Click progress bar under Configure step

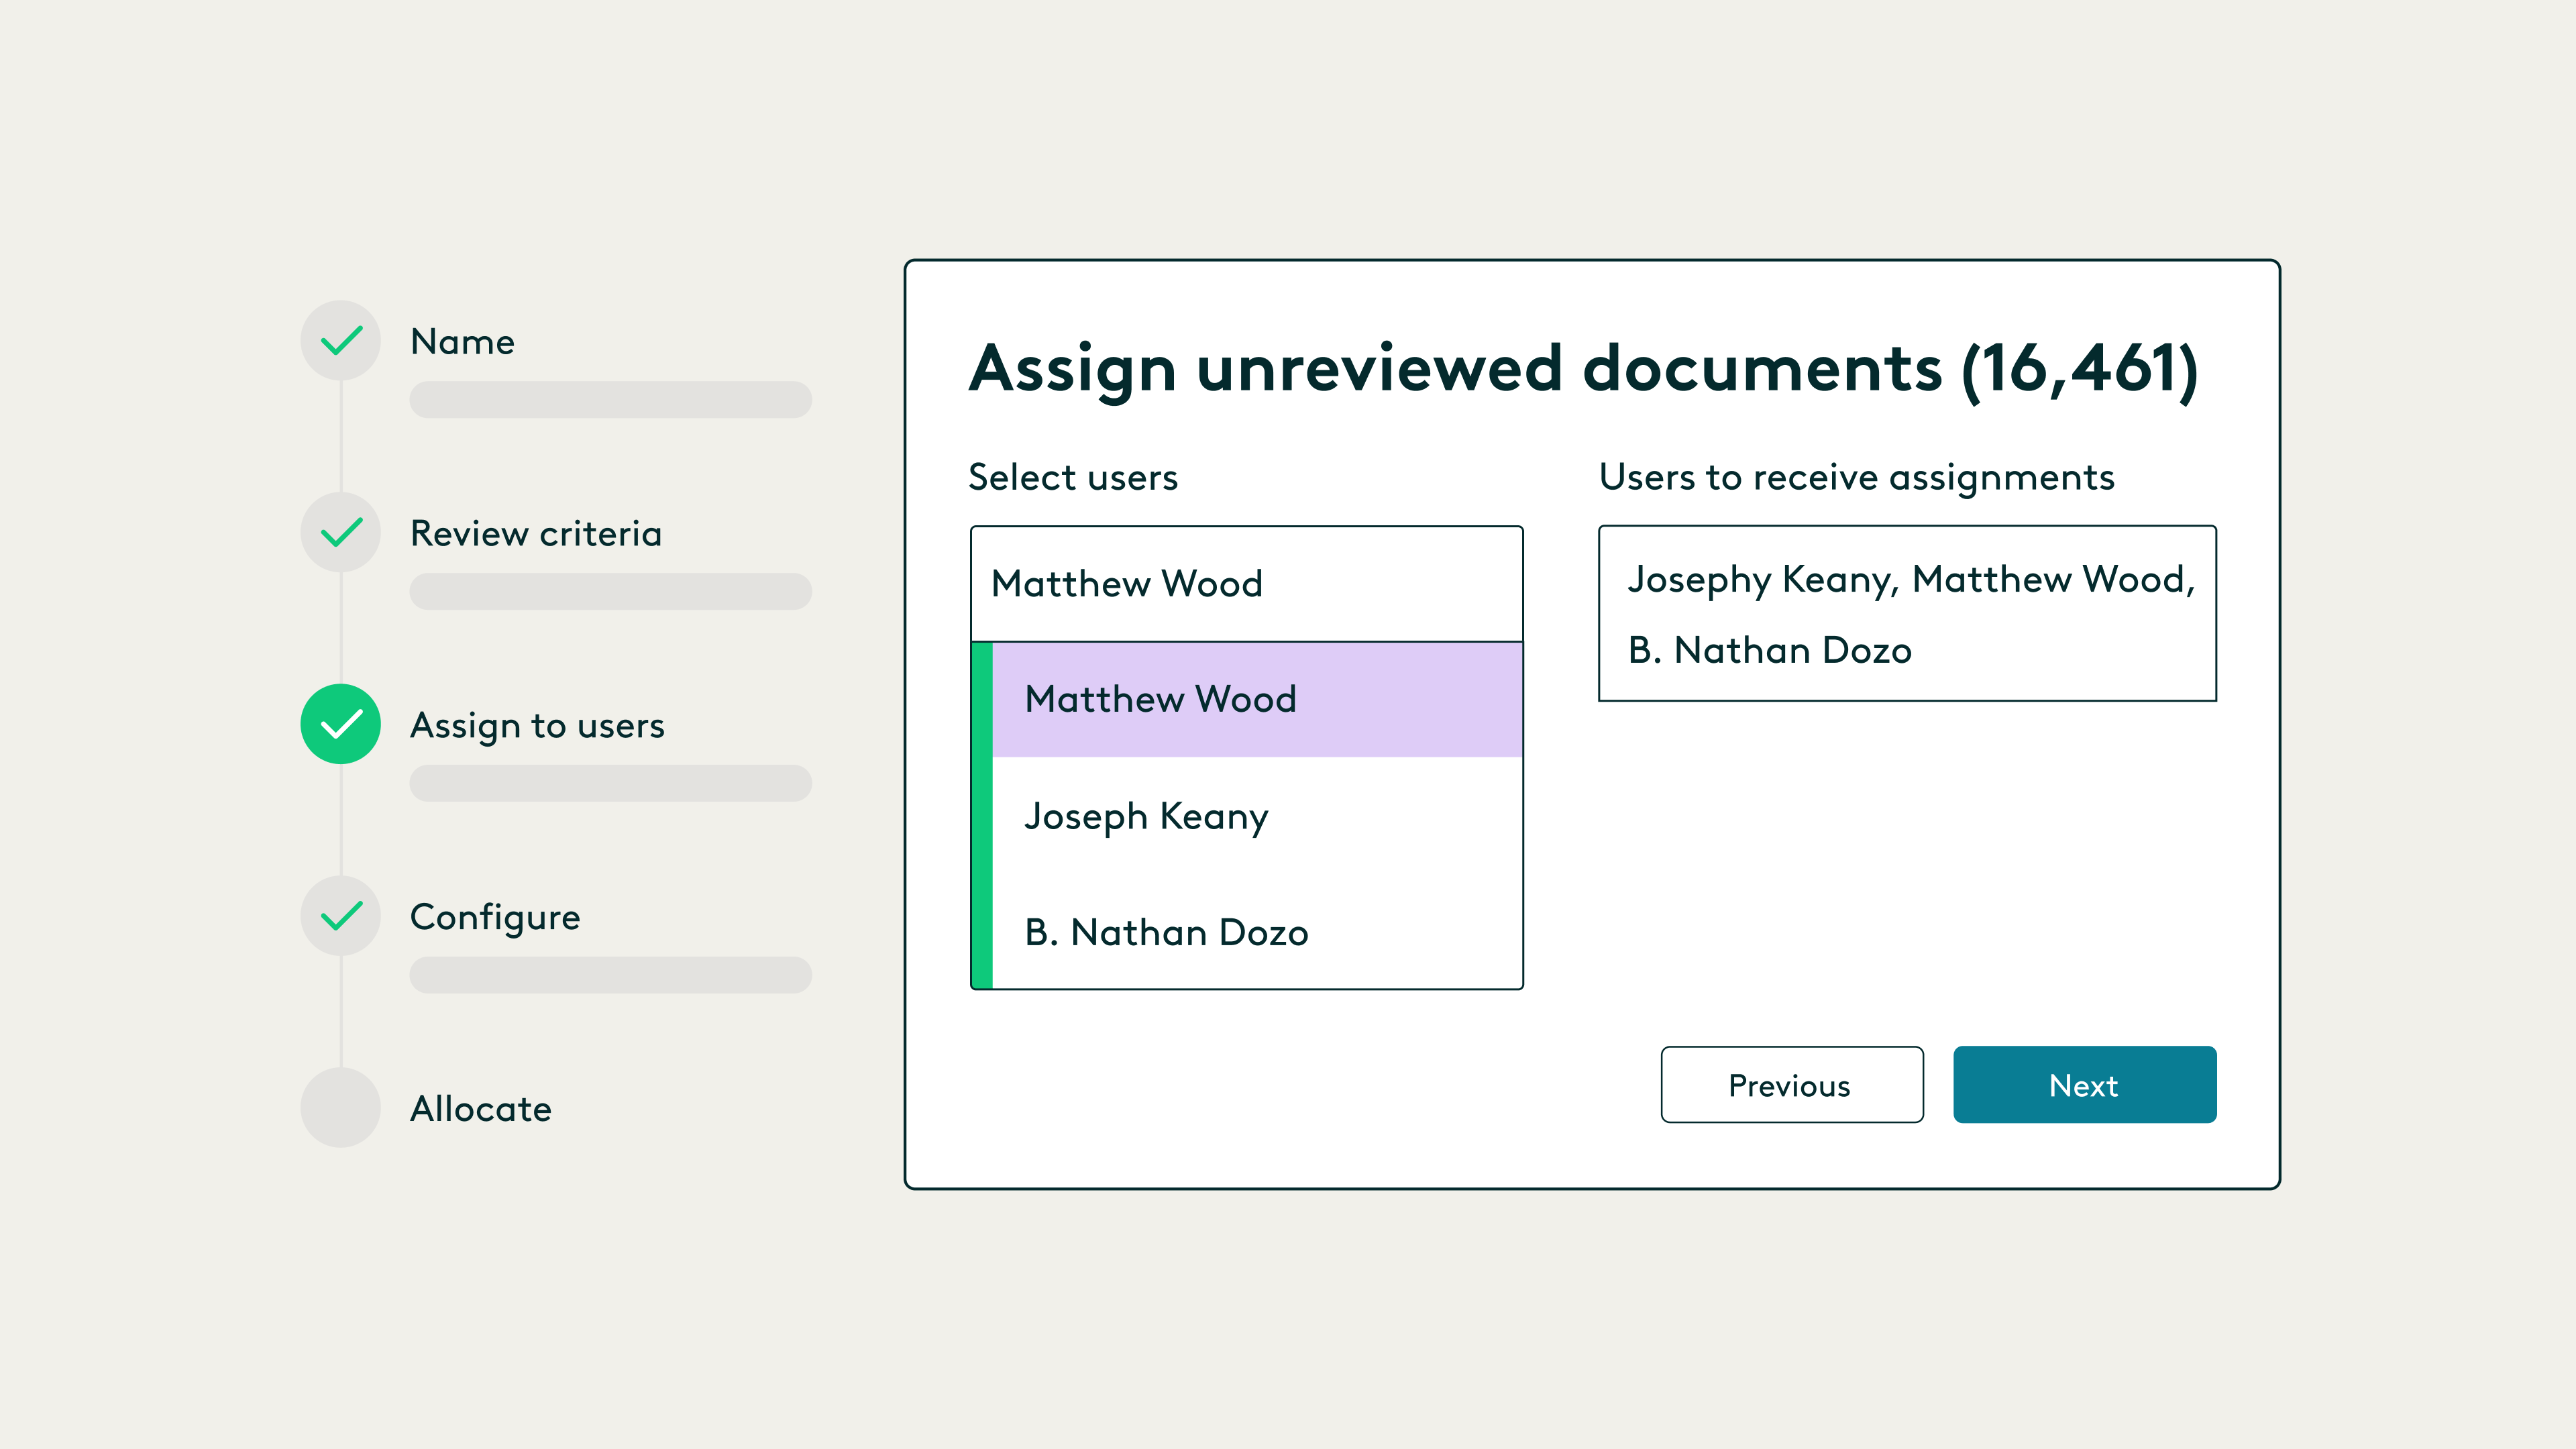point(610,975)
